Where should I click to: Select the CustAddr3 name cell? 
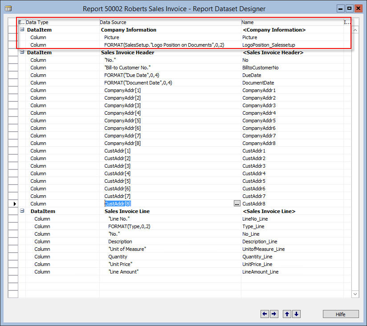pos(292,166)
